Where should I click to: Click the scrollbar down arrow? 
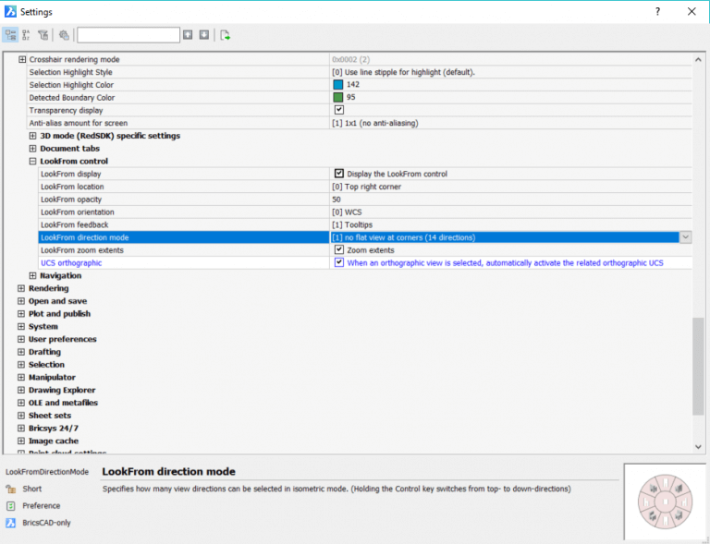(x=698, y=447)
